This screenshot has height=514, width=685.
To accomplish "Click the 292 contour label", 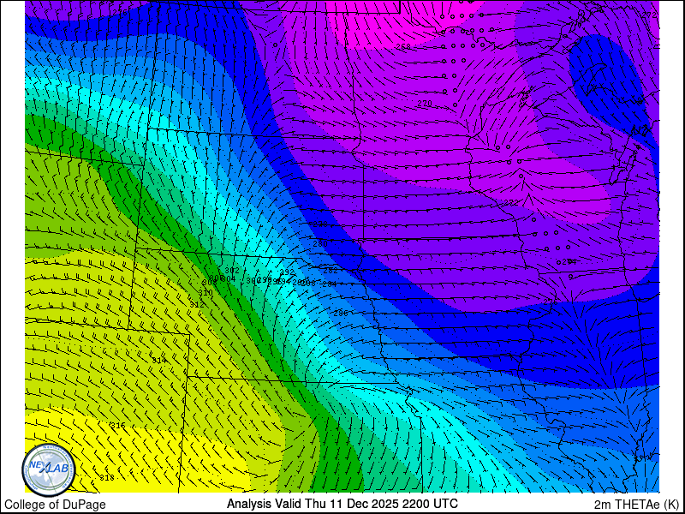I will pos(287,272).
